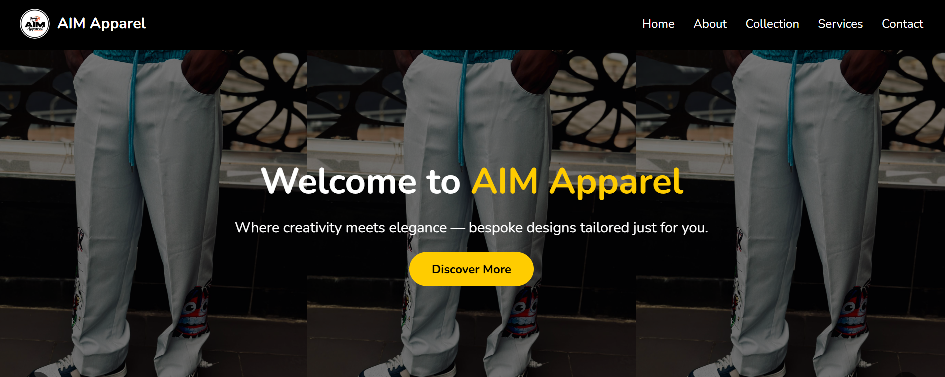
Task: Go to the Home nav link
Action: click(658, 24)
